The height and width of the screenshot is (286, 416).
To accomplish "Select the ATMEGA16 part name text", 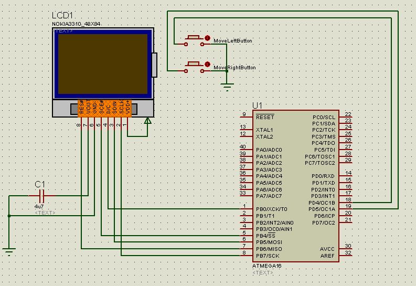I will coord(266,266).
